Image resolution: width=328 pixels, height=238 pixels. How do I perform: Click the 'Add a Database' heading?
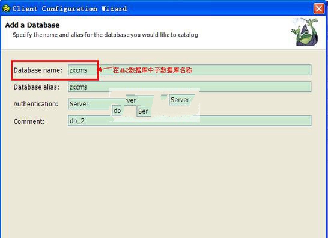pos(32,25)
